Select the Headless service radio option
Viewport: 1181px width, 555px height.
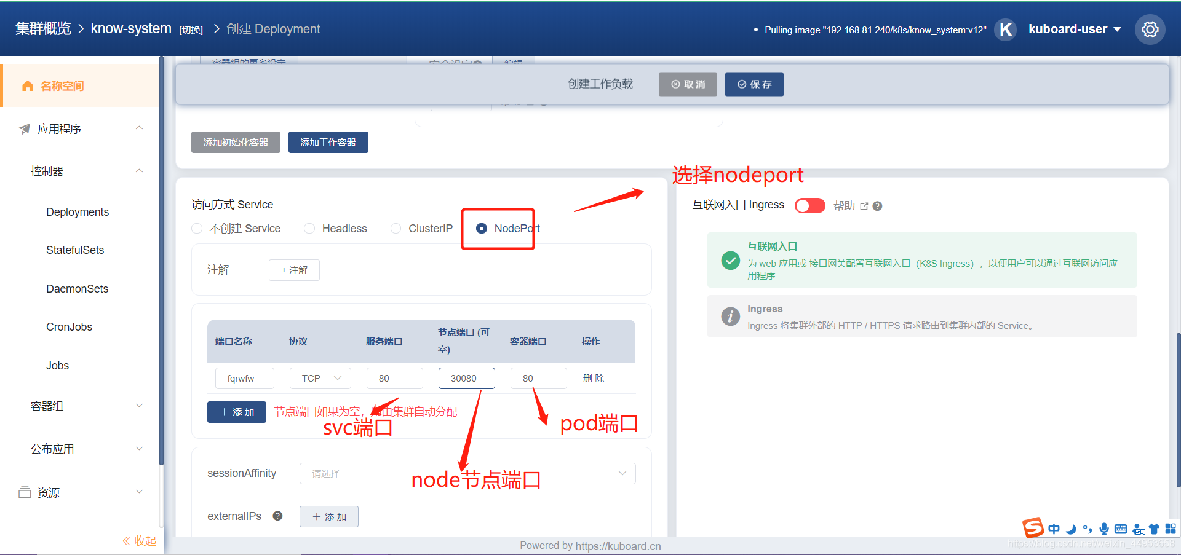(x=336, y=229)
